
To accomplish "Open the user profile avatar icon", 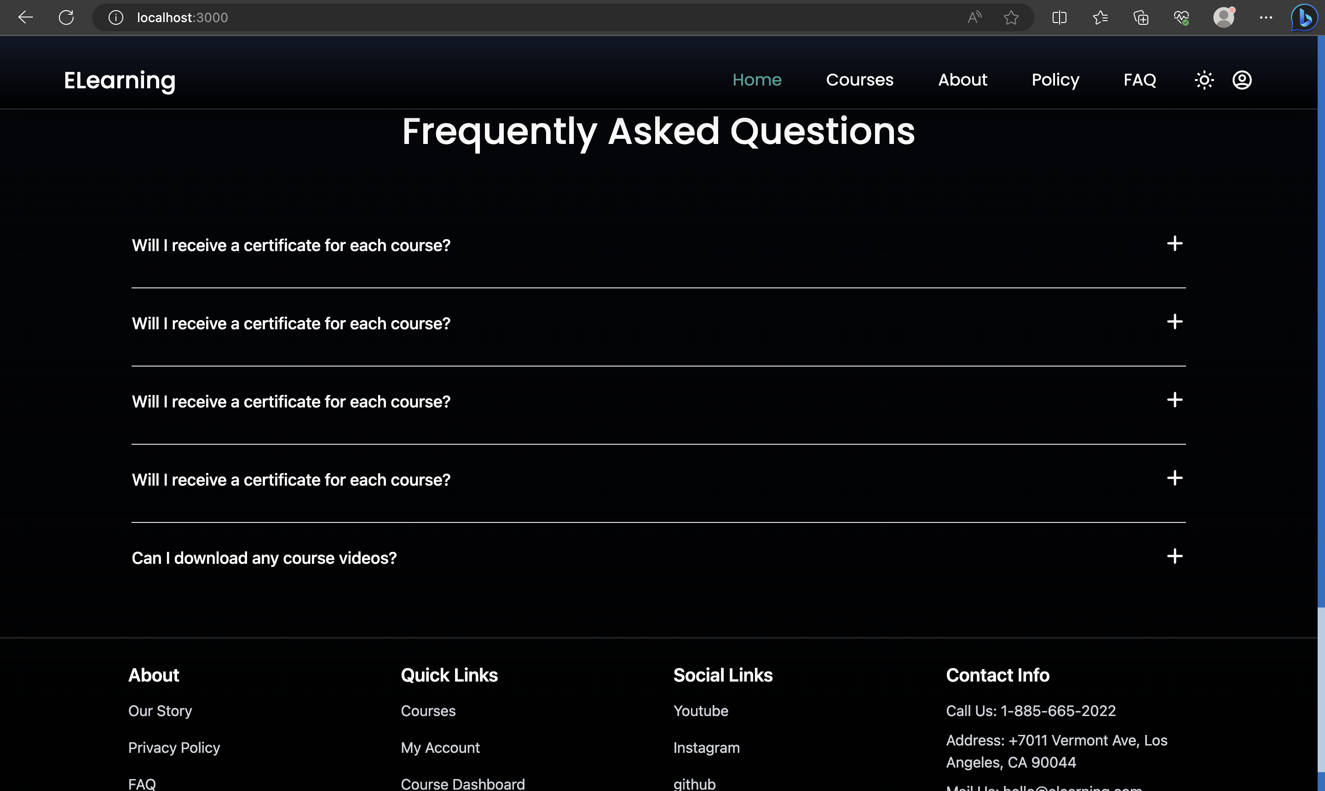I will (1242, 80).
